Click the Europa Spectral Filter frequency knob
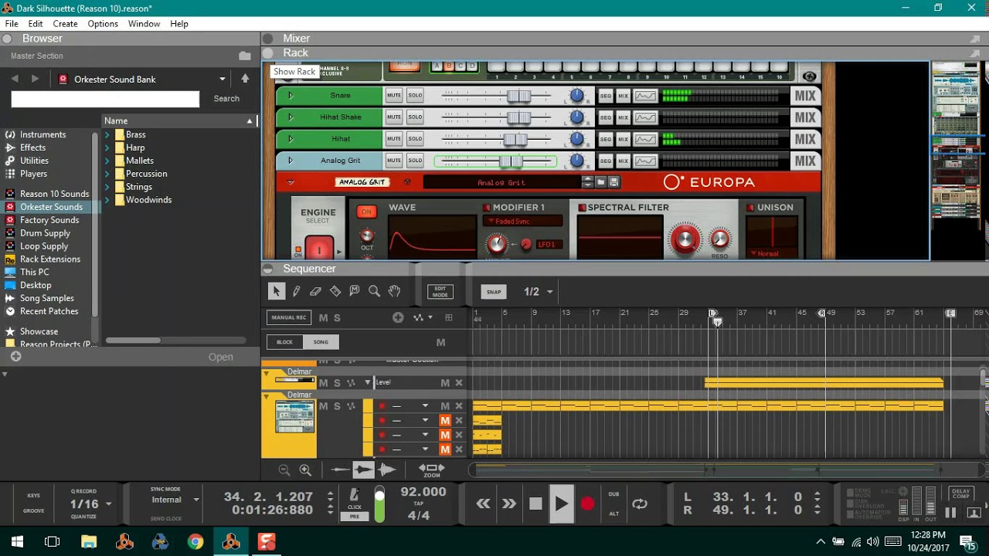 (685, 239)
